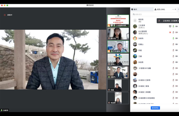Click the camera icon for 王健

pyautogui.click(x=176, y=56)
